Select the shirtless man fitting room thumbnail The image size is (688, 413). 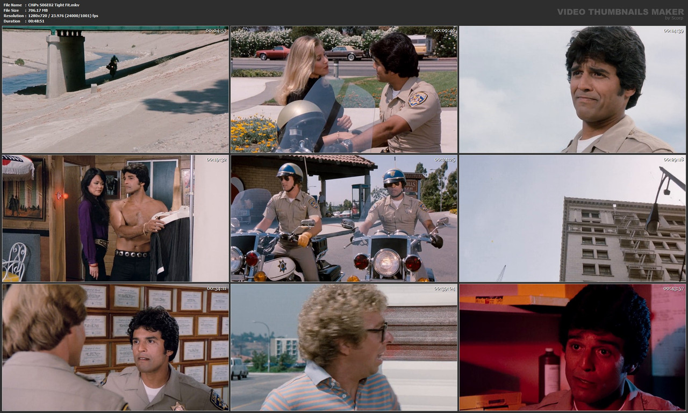click(115, 218)
